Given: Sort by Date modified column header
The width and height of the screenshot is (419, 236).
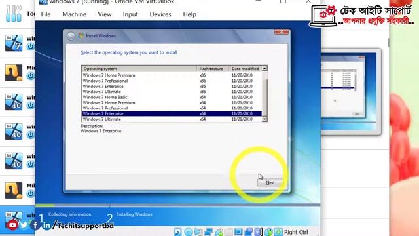Looking at the screenshot, I should pyautogui.click(x=245, y=68).
